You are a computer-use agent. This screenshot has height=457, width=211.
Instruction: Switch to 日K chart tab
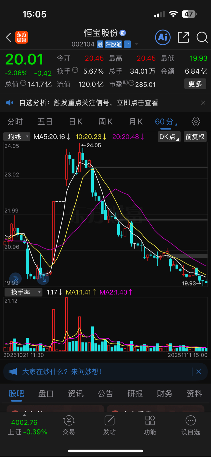[76, 121]
